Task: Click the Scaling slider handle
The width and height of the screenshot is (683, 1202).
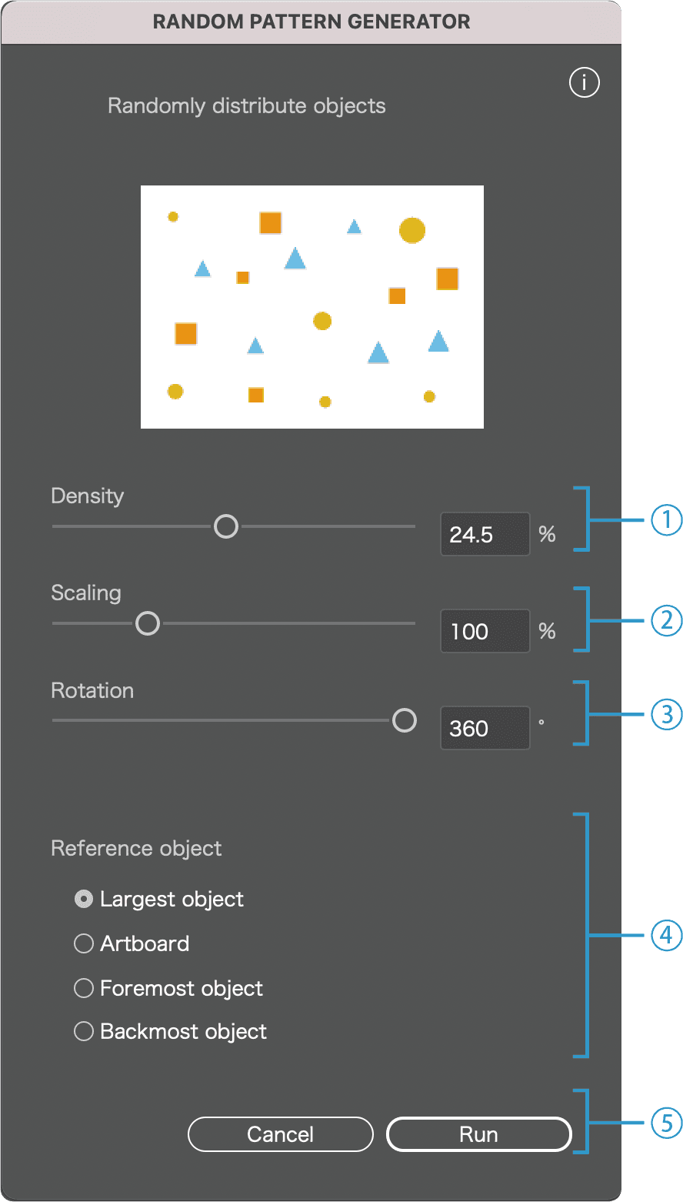Action: click(x=148, y=623)
